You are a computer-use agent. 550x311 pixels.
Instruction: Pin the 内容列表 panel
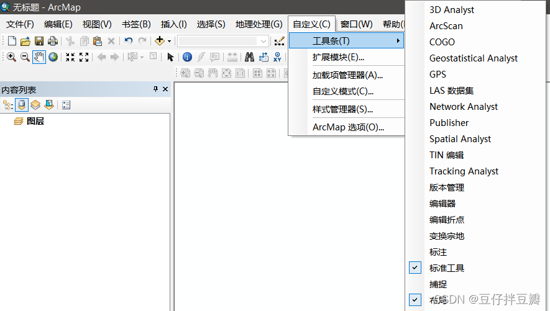[155, 89]
